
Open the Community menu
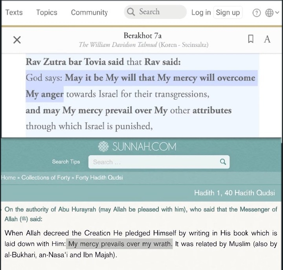tap(89, 13)
